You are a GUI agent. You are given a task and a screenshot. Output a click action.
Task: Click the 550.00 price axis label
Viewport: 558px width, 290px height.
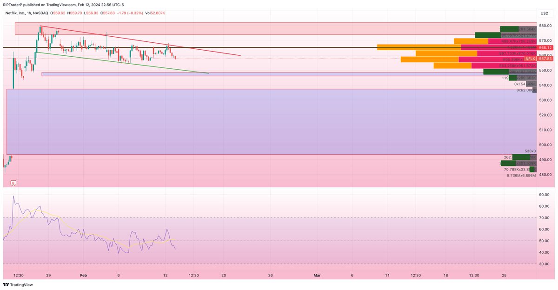coord(545,70)
